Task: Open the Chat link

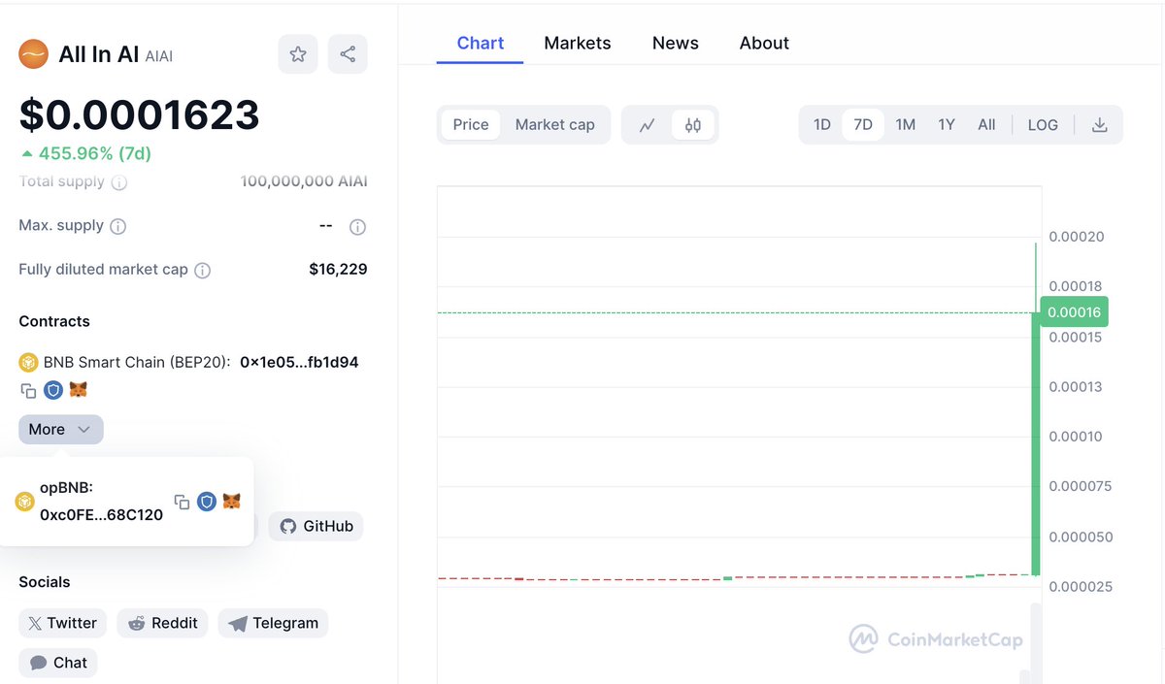Action: pos(58,663)
